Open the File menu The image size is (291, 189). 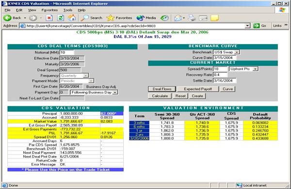7,10
